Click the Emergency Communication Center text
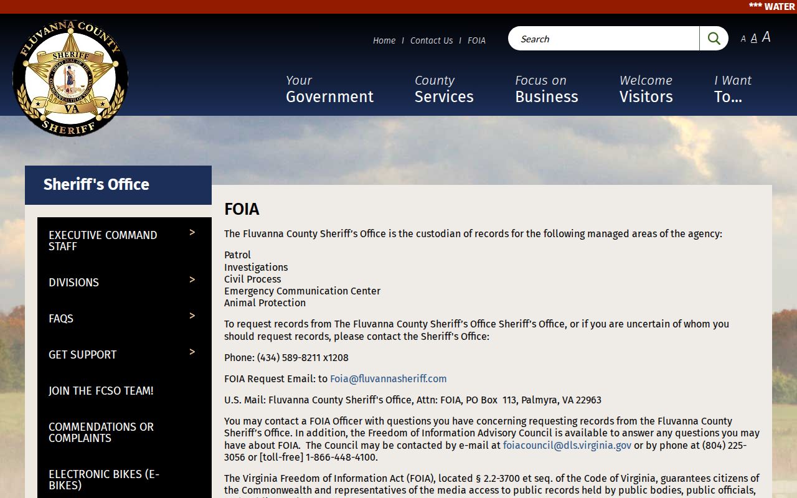Screen dimensions: 797x498 click(x=302, y=291)
